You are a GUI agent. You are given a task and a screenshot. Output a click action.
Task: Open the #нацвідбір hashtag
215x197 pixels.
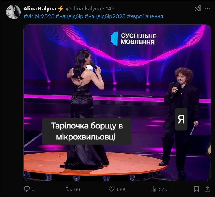click(69, 16)
